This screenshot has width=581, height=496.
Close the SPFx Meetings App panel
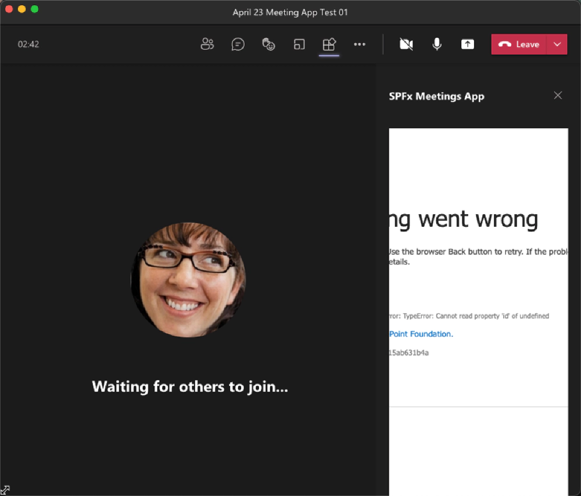558,95
